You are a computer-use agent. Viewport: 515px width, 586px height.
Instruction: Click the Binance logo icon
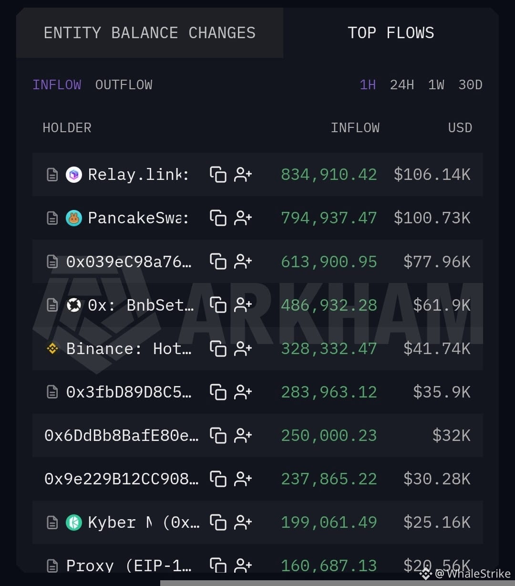(x=52, y=349)
